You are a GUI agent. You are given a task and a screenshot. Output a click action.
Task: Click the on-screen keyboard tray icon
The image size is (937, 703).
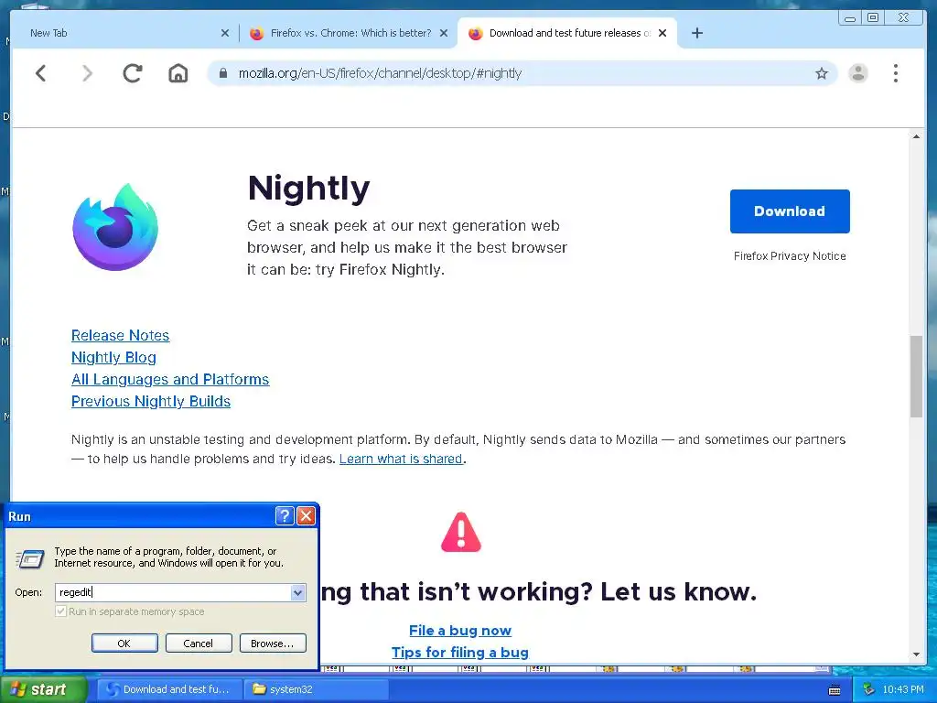click(x=835, y=690)
